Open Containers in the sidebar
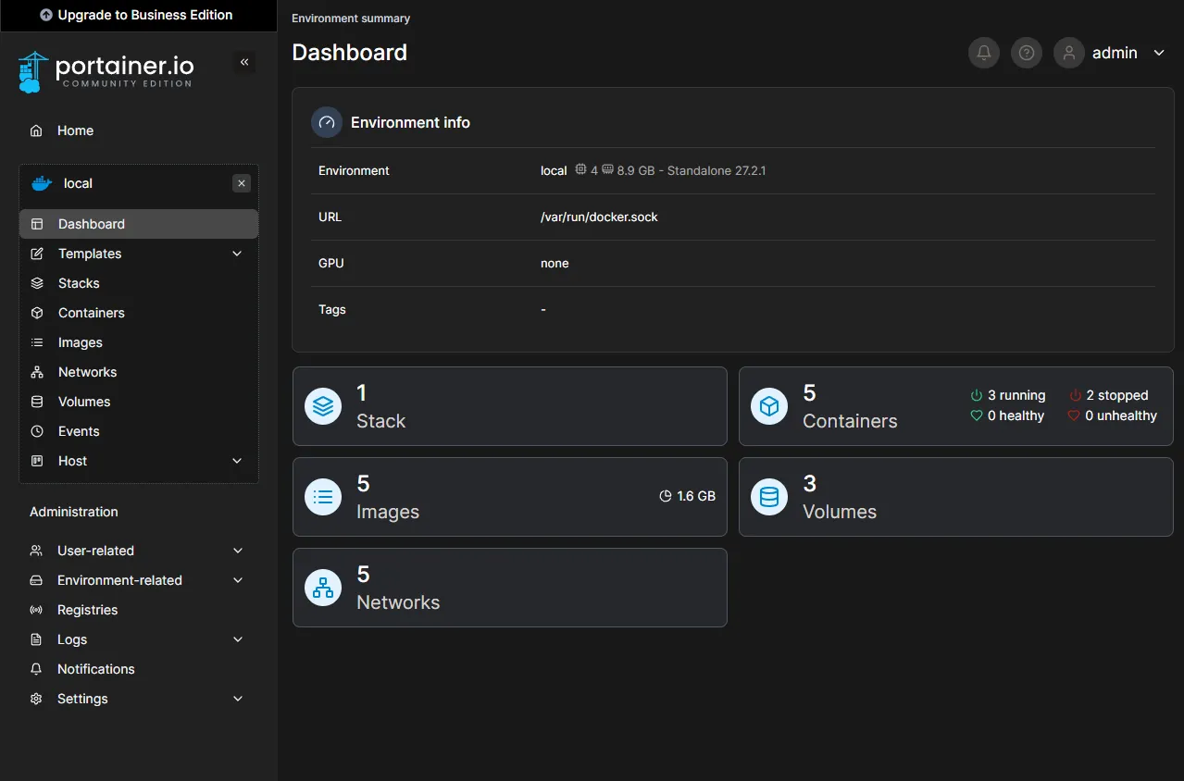Image resolution: width=1184 pixels, height=781 pixels. pyautogui.click(x=91, y=313)
